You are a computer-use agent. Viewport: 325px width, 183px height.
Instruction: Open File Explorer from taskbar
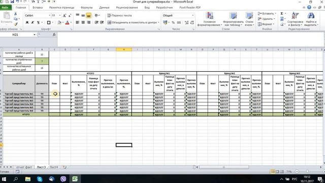[x=28, y=179]
